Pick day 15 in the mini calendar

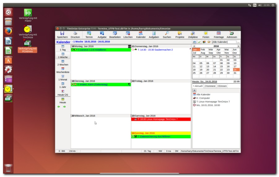point(221,66)
